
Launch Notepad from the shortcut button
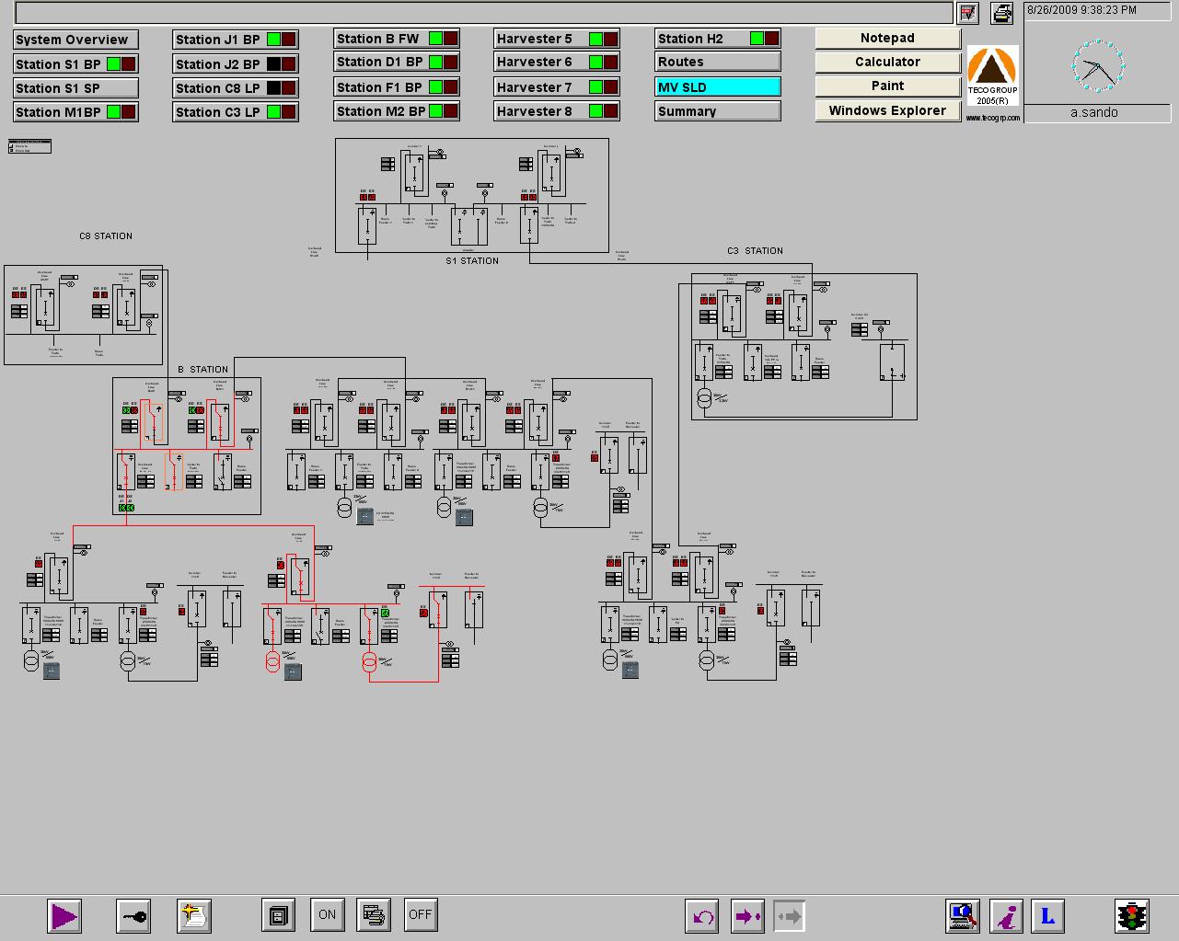pos(887,38)
